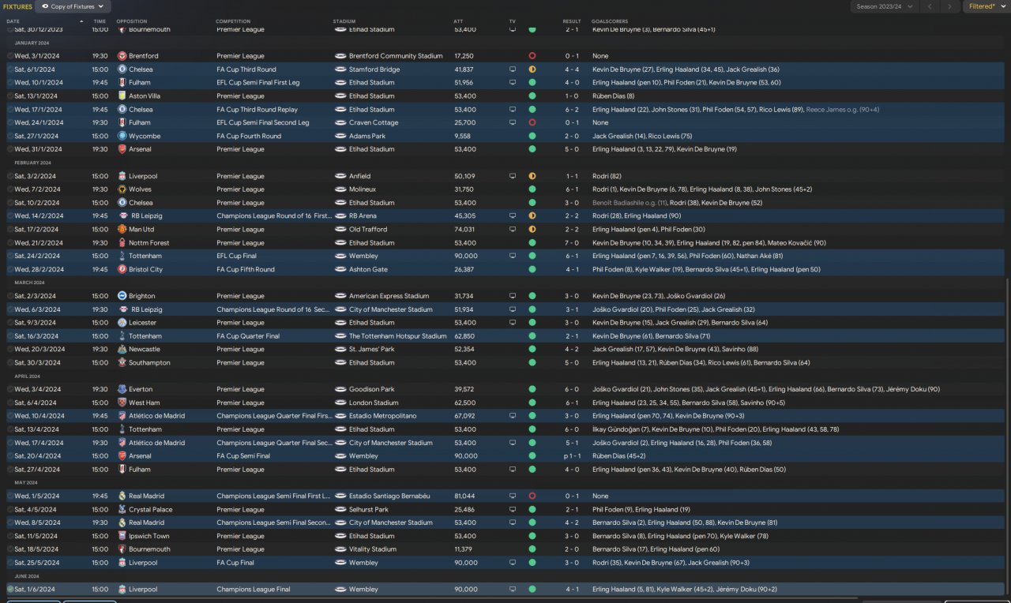Screen dimensions: 1011x603
Task: Tick the selection circle for Wed, 3/4/2024
Action: pos(10,389)
